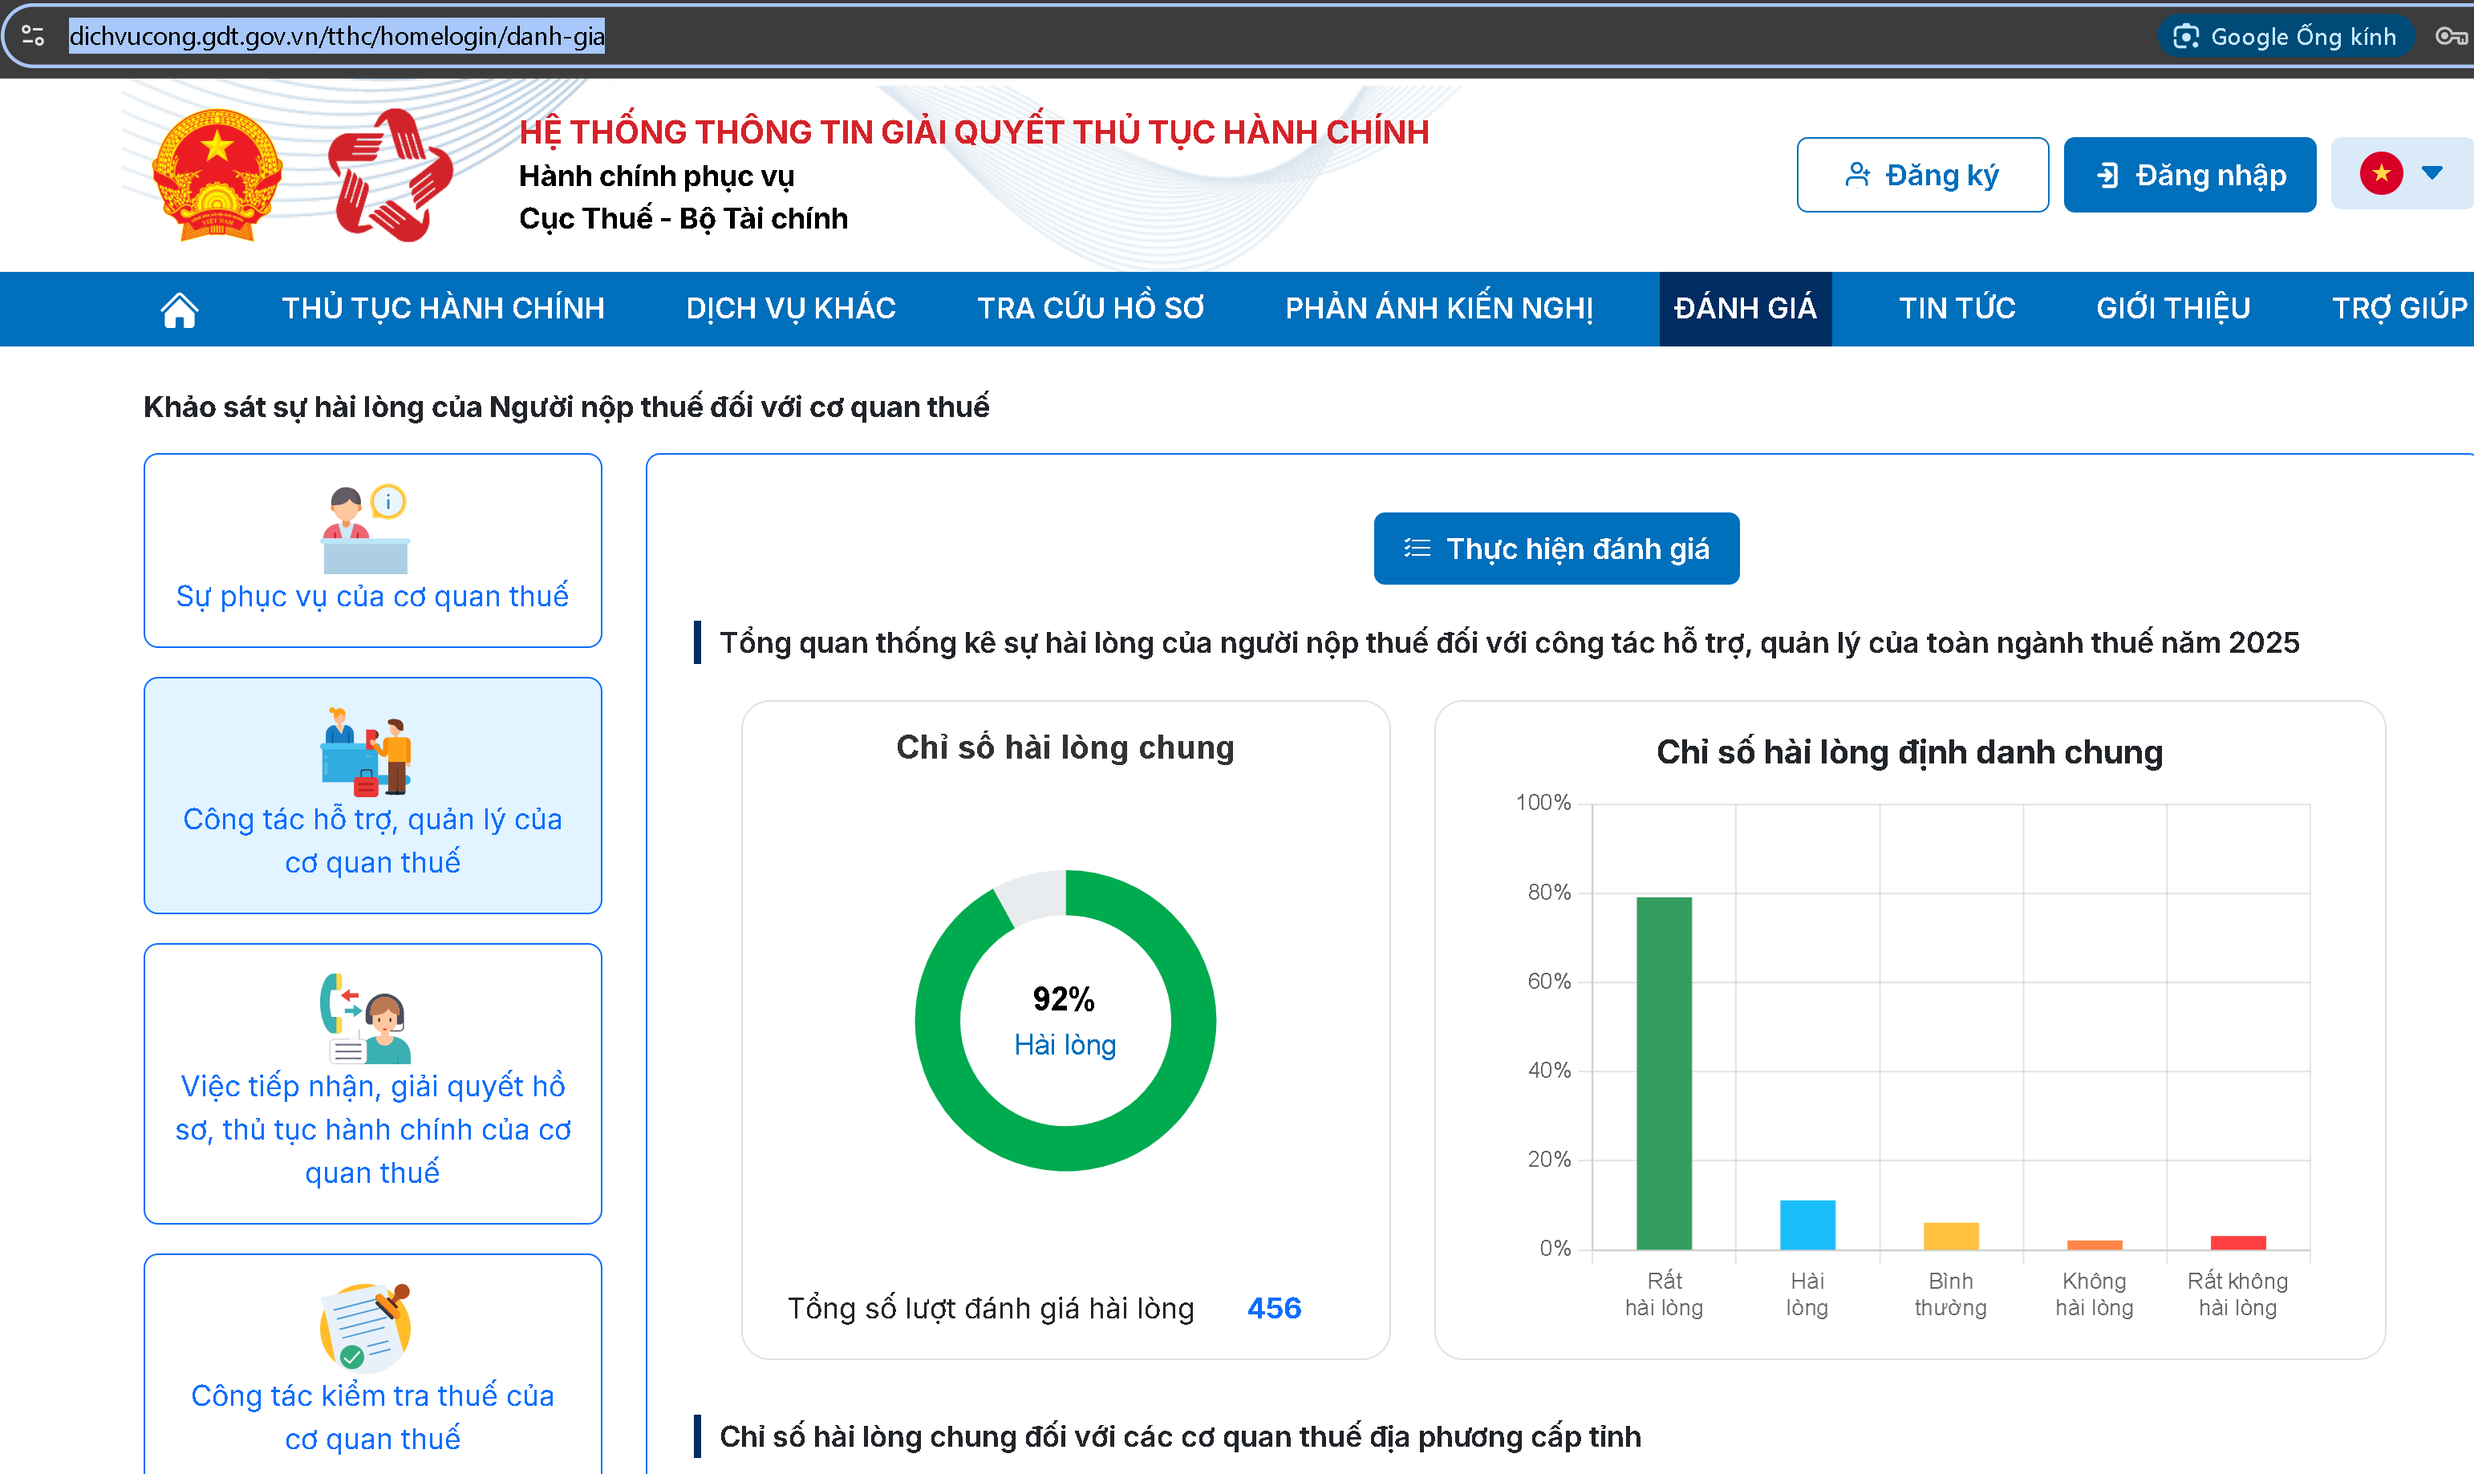2474x1474 pixels.
Task: Open PHẢN ÁNH KIẾN NGHỊ menu
Action: click(x=1438, y=309)
